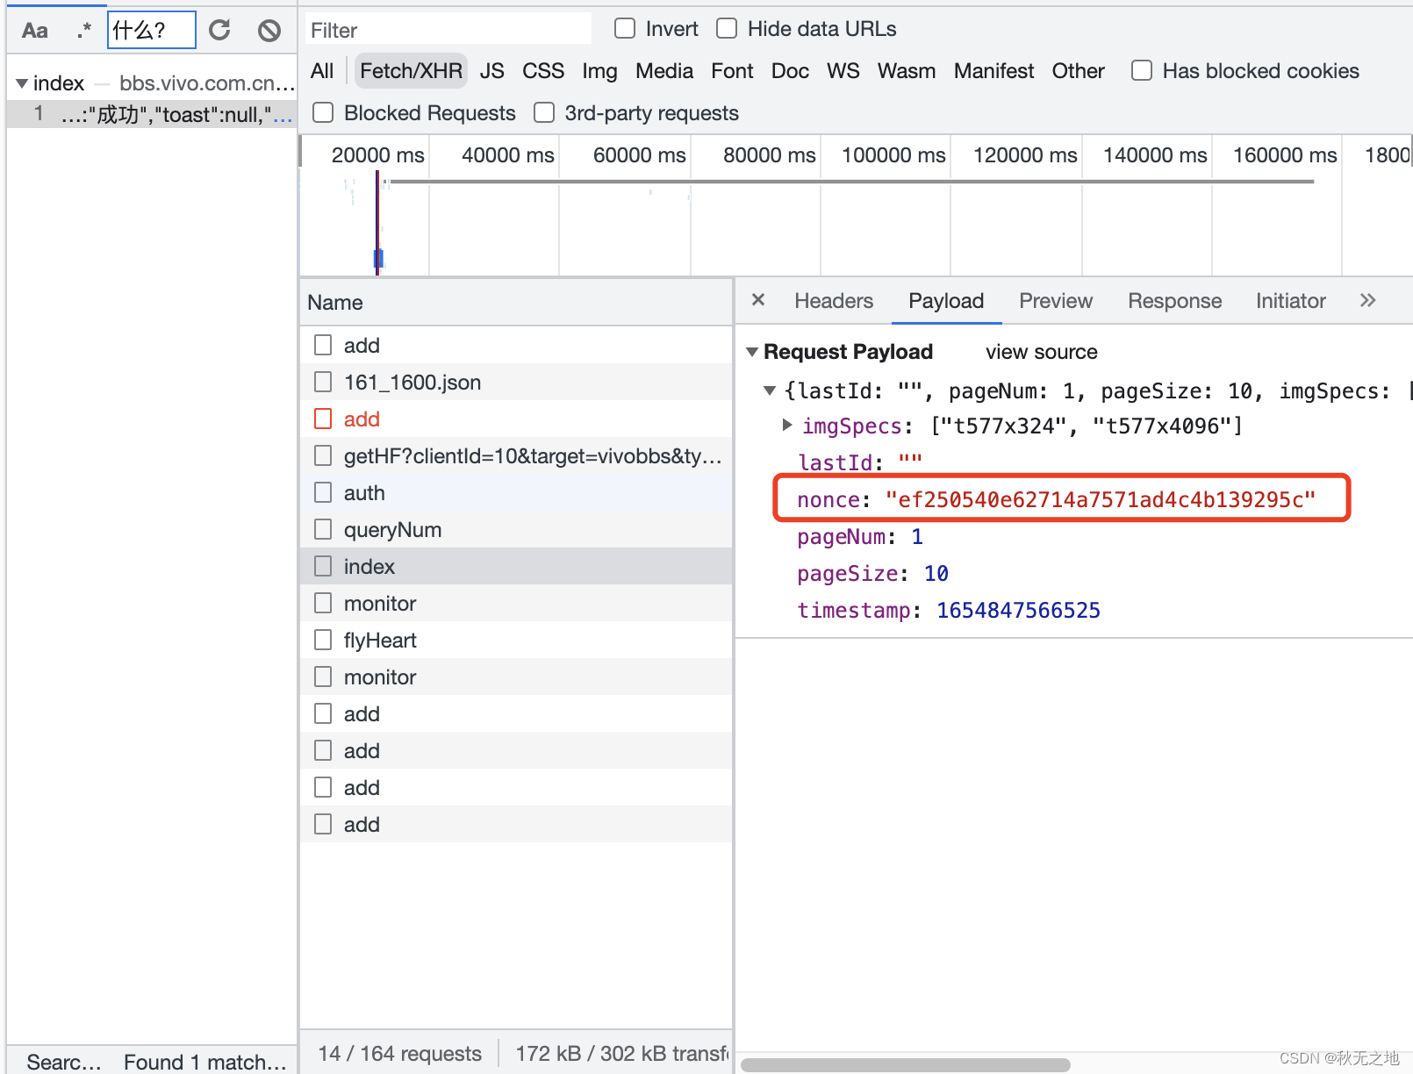Click the refresh search icon
The height and width of the screenshot is (1074, 1413).
pyautogui.click(x=219, y=31)
